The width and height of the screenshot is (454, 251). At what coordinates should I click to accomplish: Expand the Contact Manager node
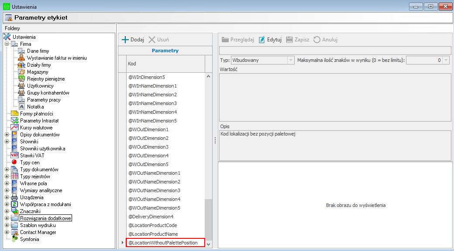7,232
